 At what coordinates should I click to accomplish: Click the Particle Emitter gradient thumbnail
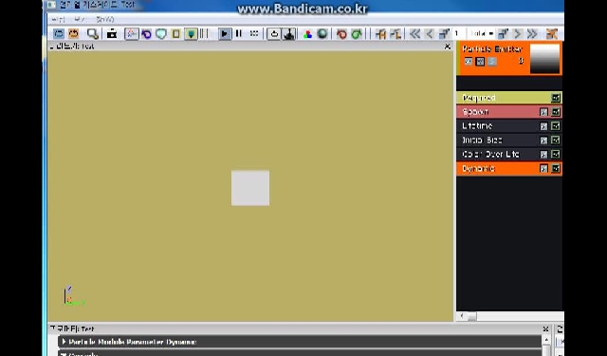click(544, 59)
